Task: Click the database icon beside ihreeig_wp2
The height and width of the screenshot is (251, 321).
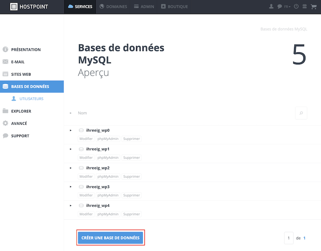Action: [x=81, y=168]
